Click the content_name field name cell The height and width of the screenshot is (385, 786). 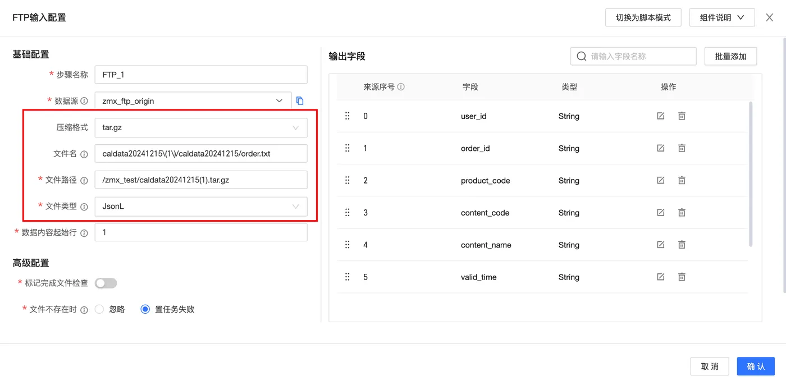(486, 245)
